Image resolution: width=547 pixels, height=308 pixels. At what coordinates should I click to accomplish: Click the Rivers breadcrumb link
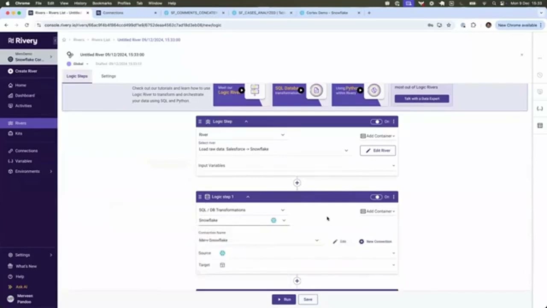(79, 40)
